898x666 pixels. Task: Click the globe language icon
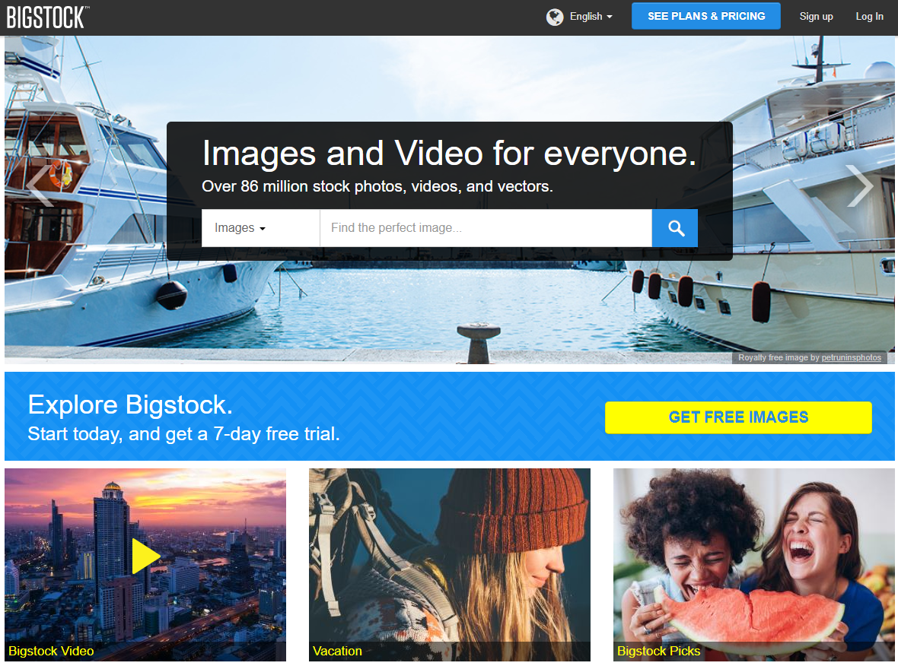click(x=554, y=17)
